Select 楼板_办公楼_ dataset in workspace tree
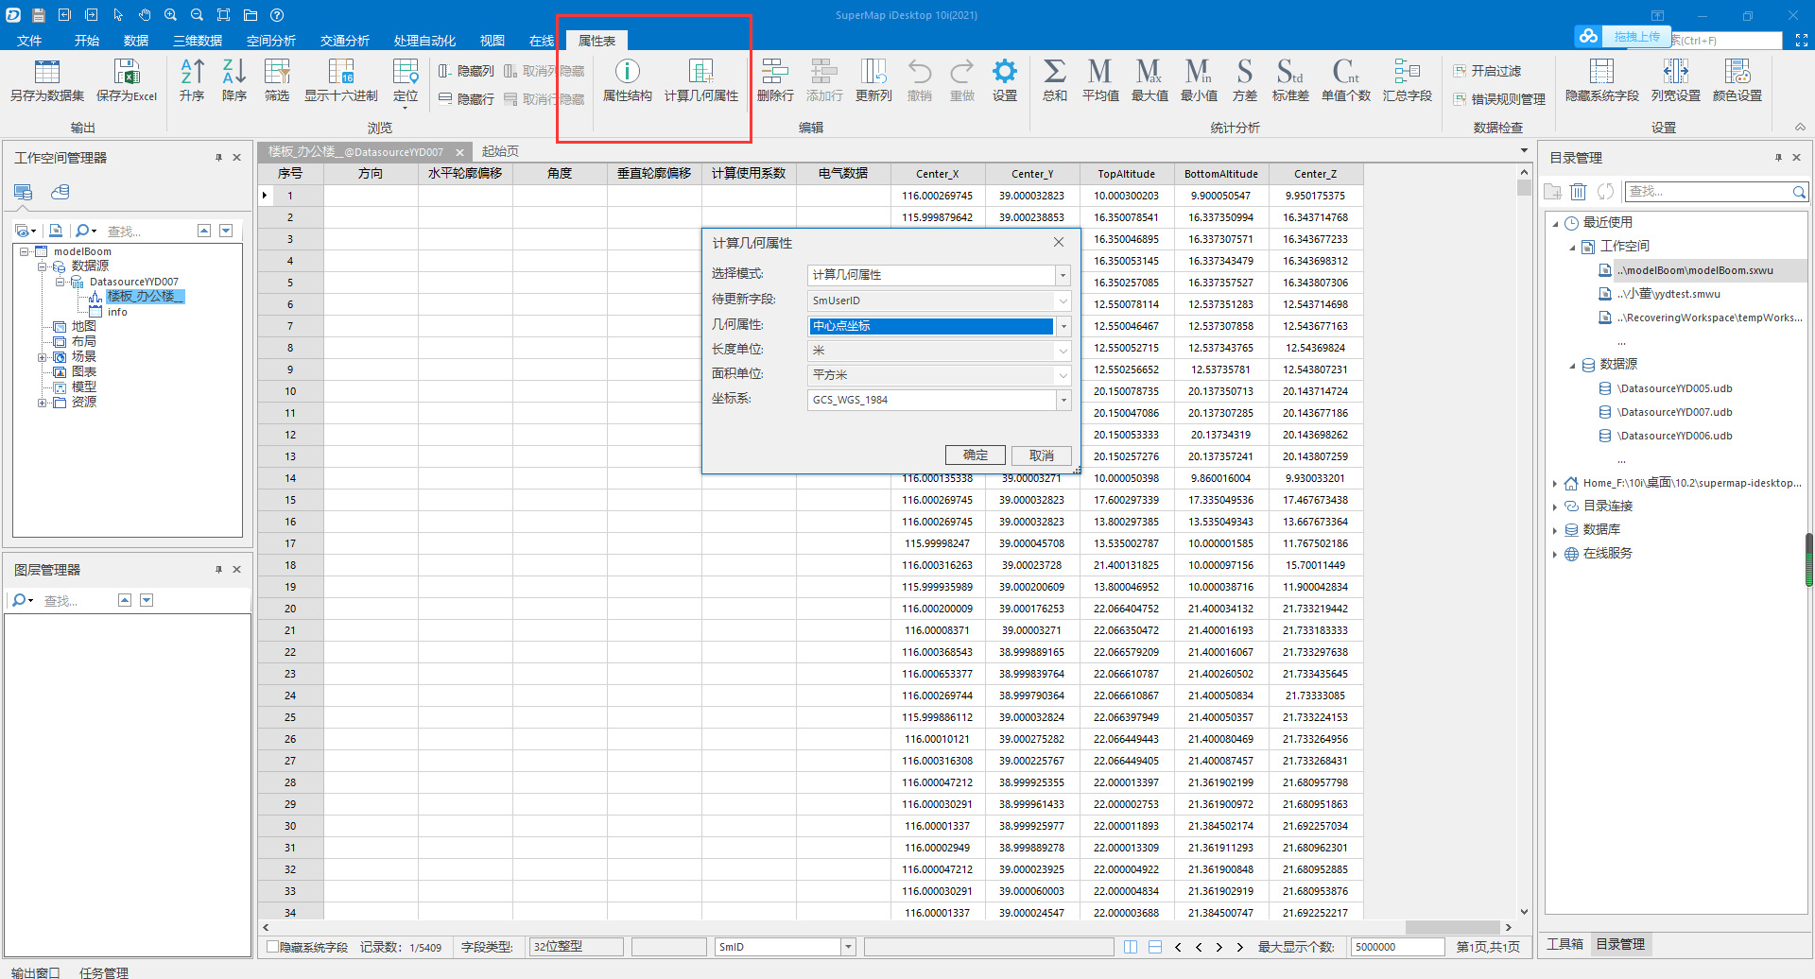 tap(145, 297)
